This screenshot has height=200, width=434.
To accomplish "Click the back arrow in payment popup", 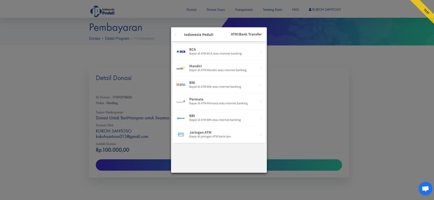I will [175, 35].
